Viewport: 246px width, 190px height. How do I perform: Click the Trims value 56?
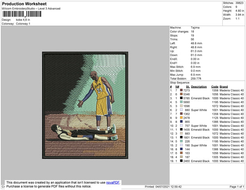point(192,39)
